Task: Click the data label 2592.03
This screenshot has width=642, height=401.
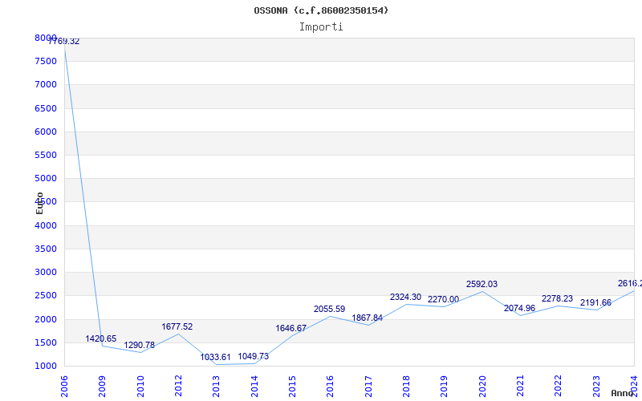Action: coord(482,285)
